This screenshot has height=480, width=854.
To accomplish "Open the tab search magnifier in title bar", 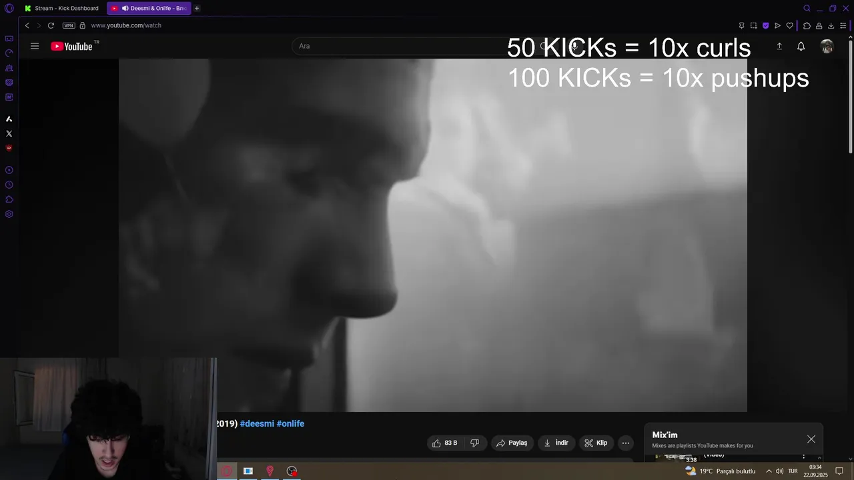I will (x=807, y=8).
